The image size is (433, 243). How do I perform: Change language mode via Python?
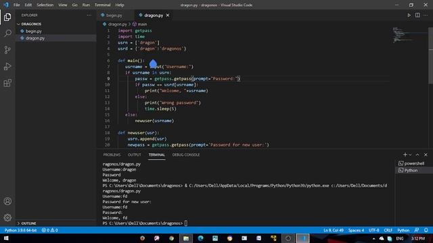[403, 230]
